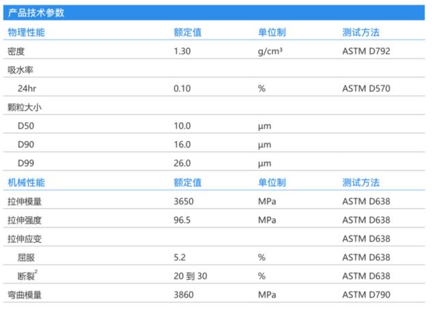437x309 pixels.
Task: Click the µm unit in D50 row
Action: click(x=264, y=126)
